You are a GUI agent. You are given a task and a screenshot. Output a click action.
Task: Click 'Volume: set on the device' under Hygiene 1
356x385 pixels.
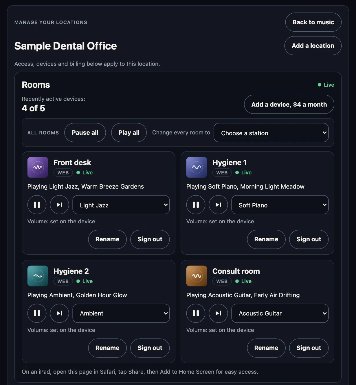click(x=220, y=221)
